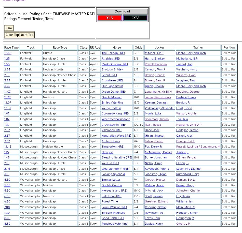Download results as CSV file
Viewport: 242px width, 233px height.
(x=135, y=18)
